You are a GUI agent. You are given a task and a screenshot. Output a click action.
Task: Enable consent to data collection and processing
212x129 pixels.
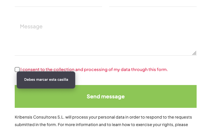(17, 69)
